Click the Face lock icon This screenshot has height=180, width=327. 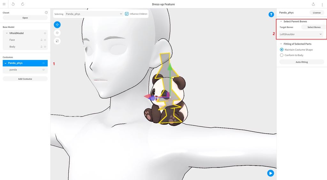click(41, 40)
